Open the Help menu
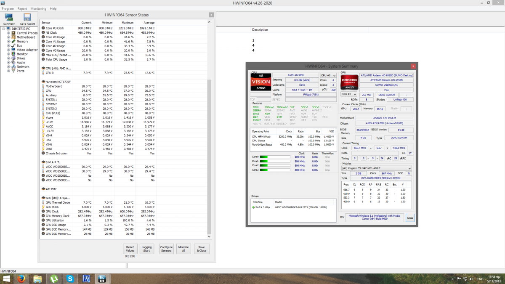Screen dimensions: 505x284 point(53,8)
